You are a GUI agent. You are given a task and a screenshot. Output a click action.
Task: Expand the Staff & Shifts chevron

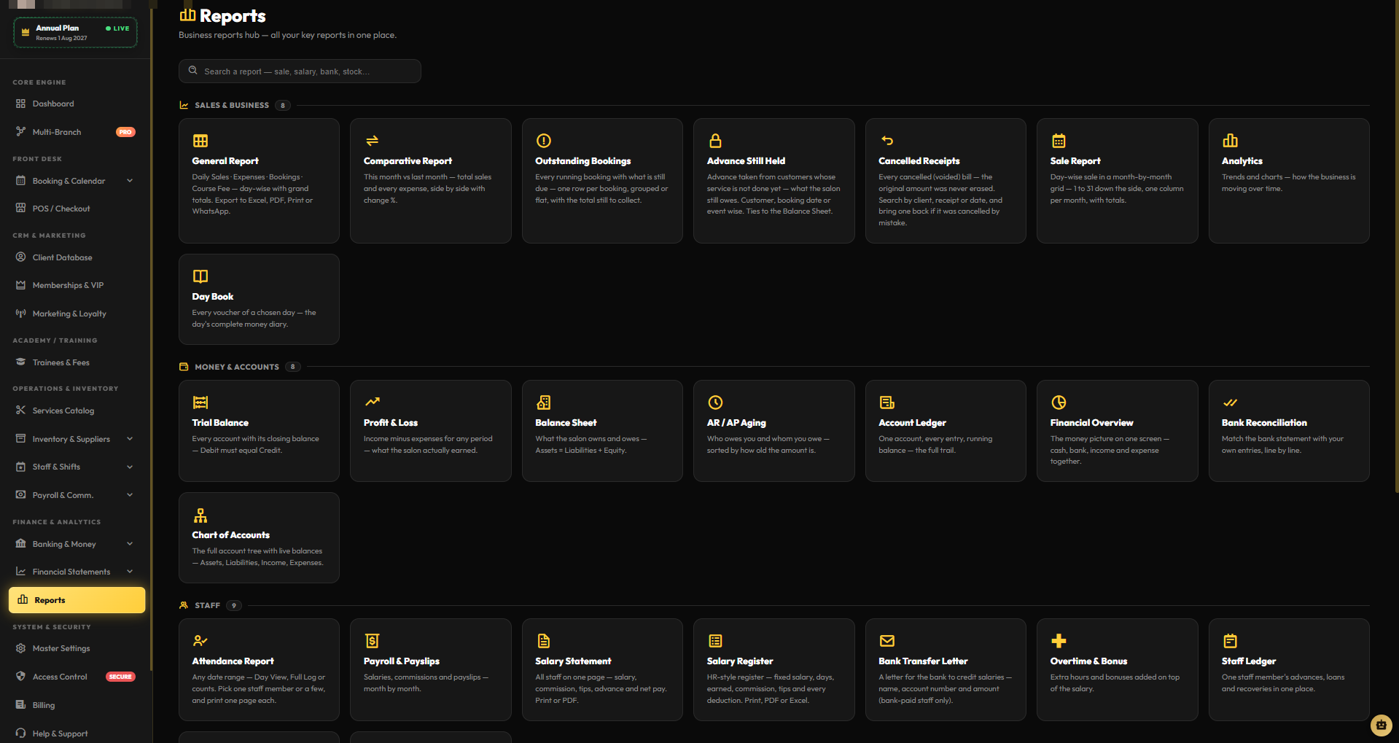(130, 467)
